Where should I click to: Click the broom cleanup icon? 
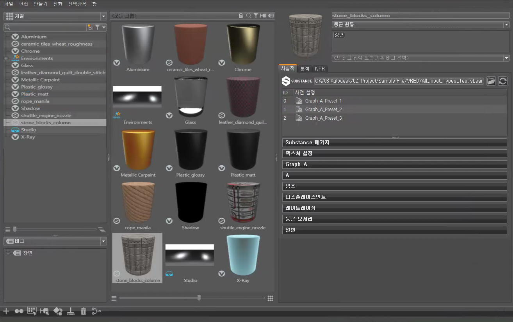point(71,311)
